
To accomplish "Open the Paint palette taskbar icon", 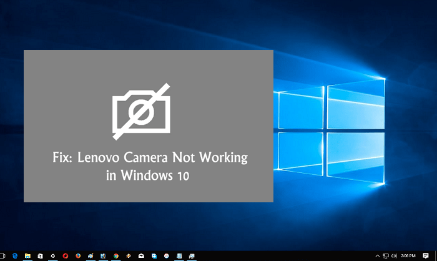I will (x=91, y=256).
